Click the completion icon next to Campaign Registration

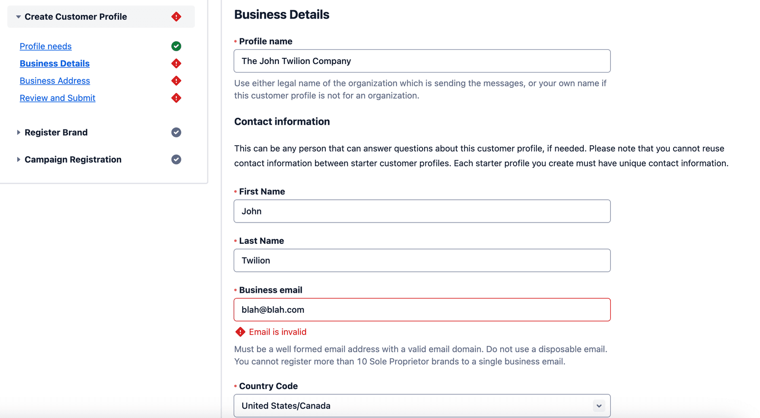pyautogui.click(x=176, y=159)
